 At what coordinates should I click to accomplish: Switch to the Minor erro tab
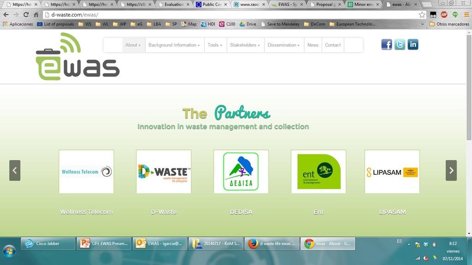point(364,4)
